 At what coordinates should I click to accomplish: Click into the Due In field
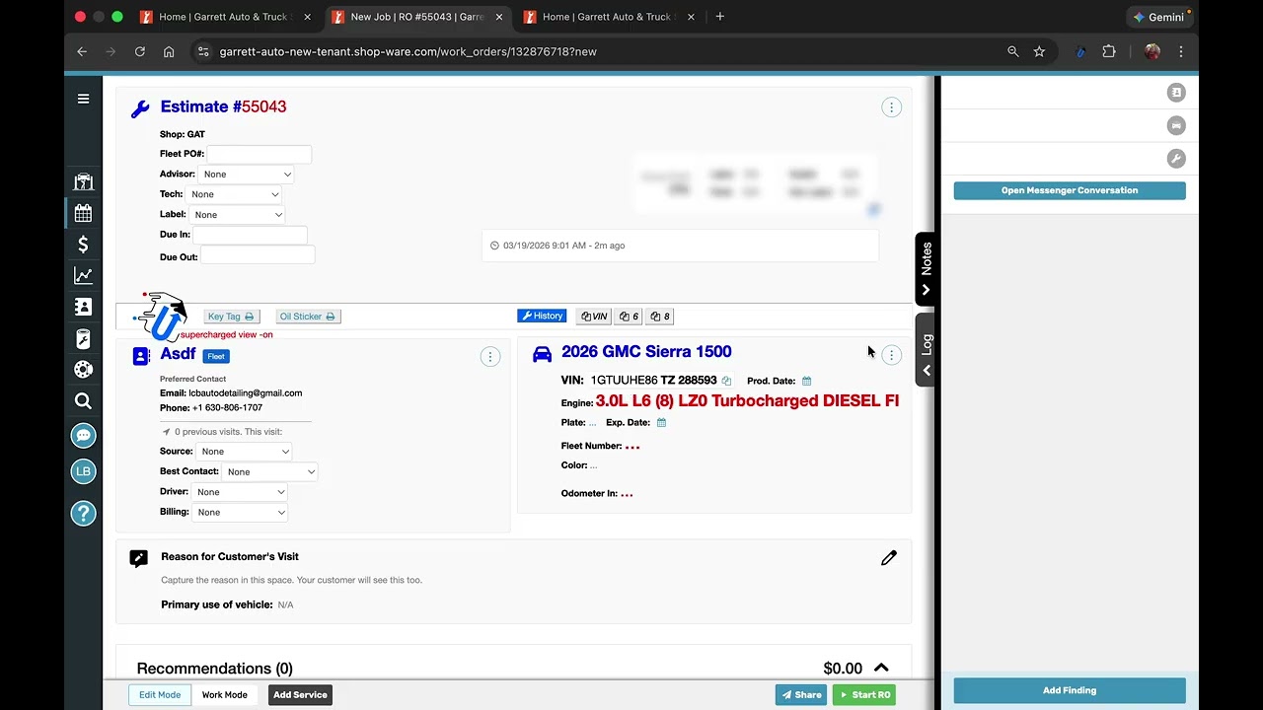pos(250,235)
